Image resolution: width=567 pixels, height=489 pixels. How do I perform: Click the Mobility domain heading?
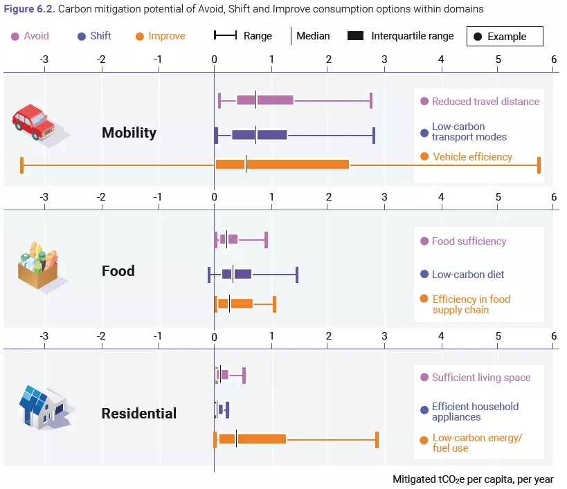point(129,133)
